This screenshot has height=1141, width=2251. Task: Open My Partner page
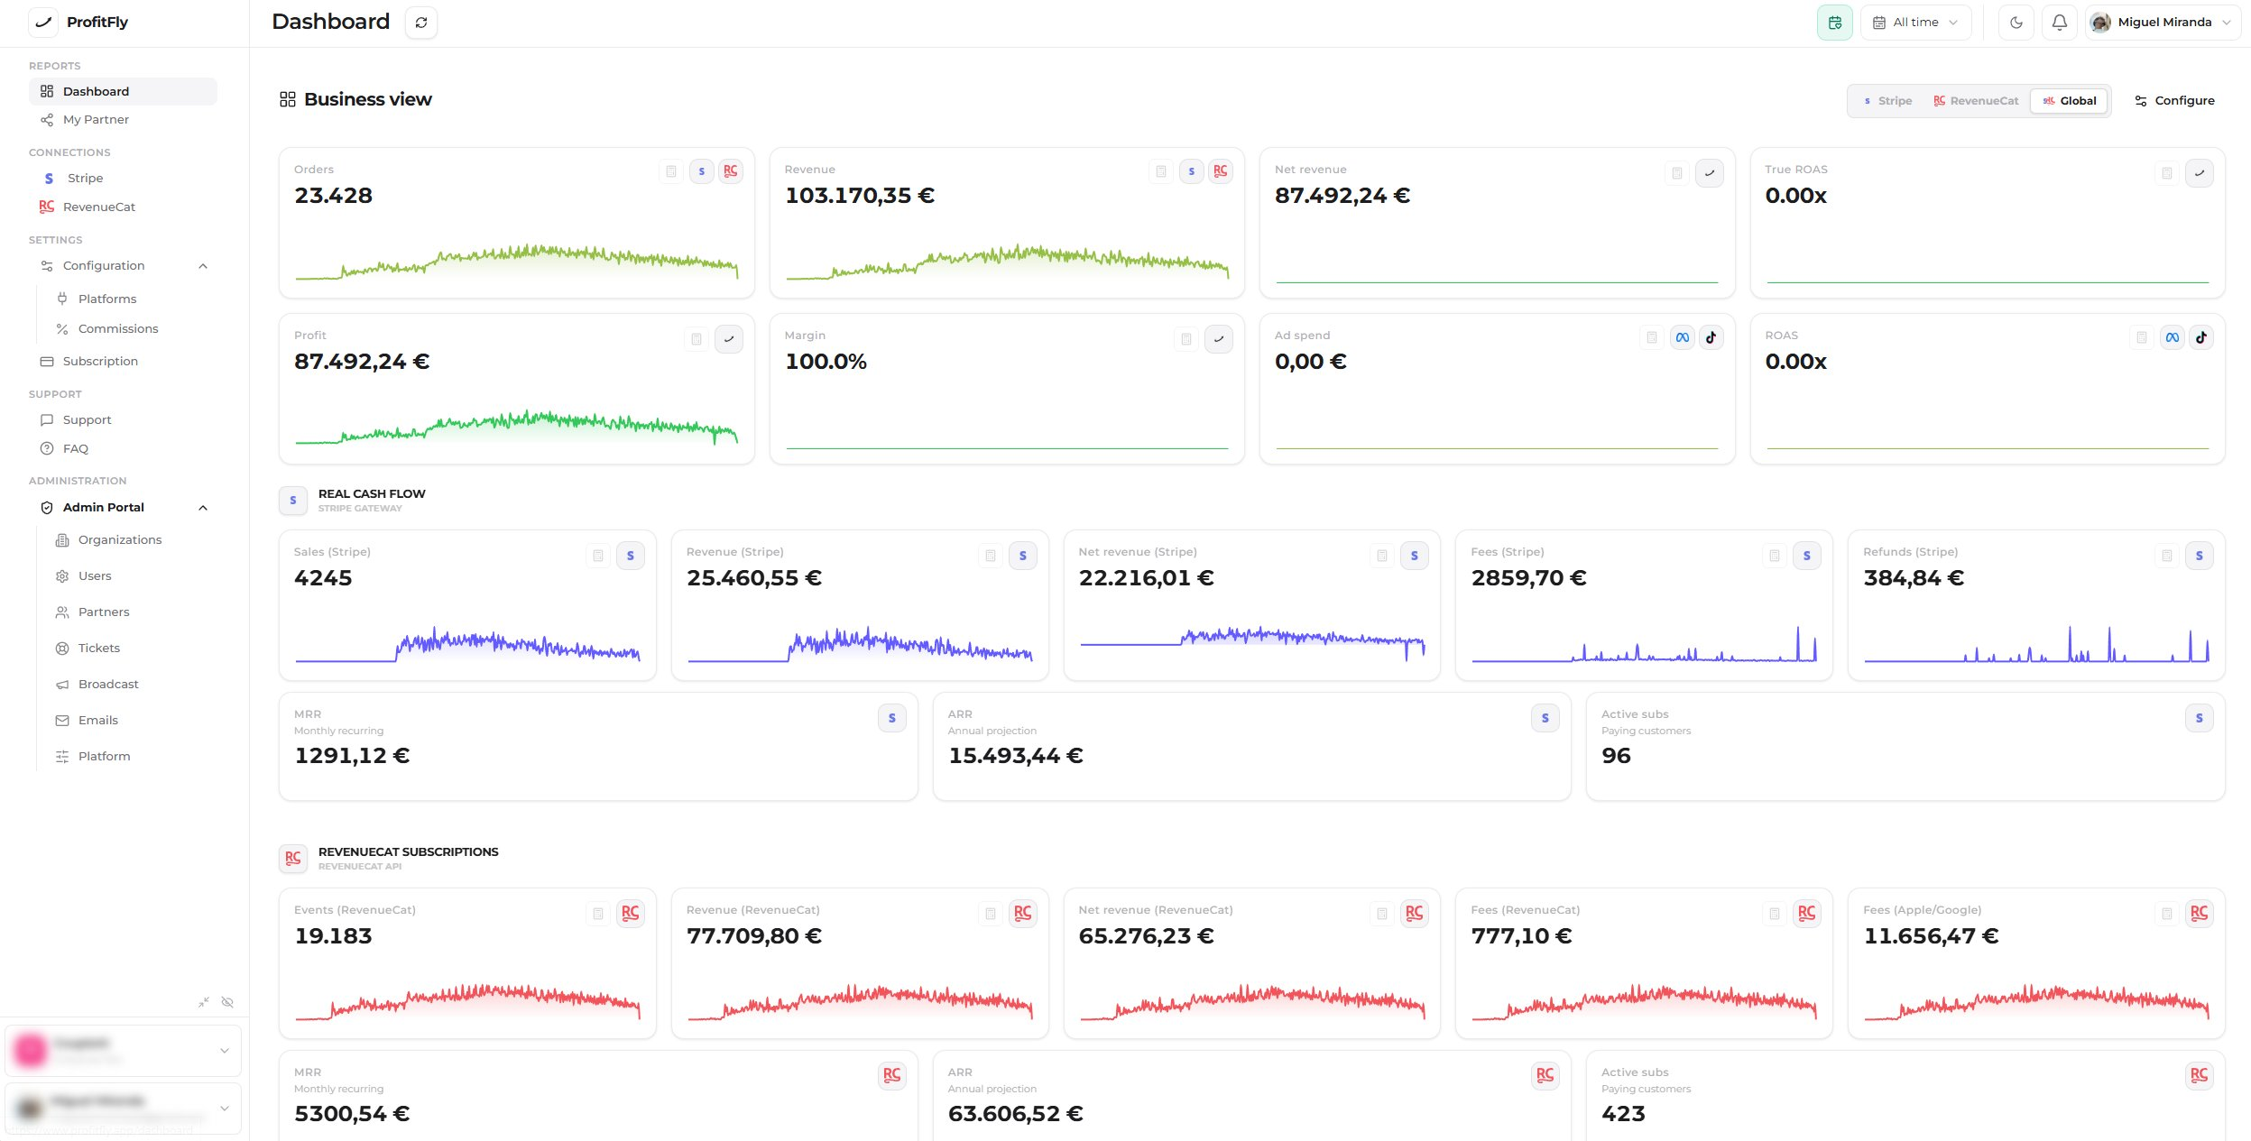point(123,119)
